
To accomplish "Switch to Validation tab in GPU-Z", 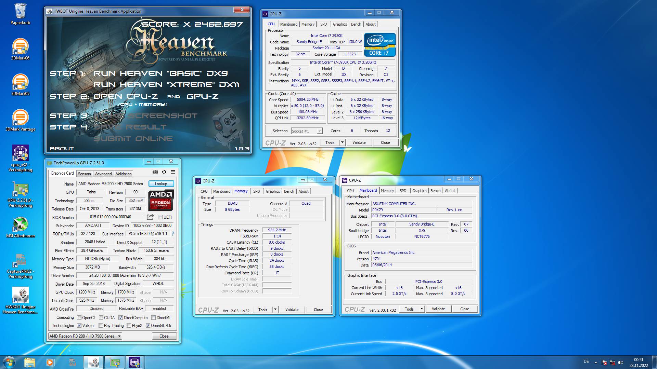I will (124, 174).
